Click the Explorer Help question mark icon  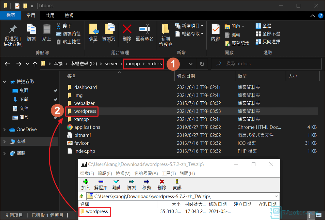point(320,16)
